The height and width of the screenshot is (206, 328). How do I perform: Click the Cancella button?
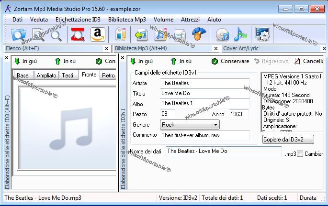pos(309,61)
